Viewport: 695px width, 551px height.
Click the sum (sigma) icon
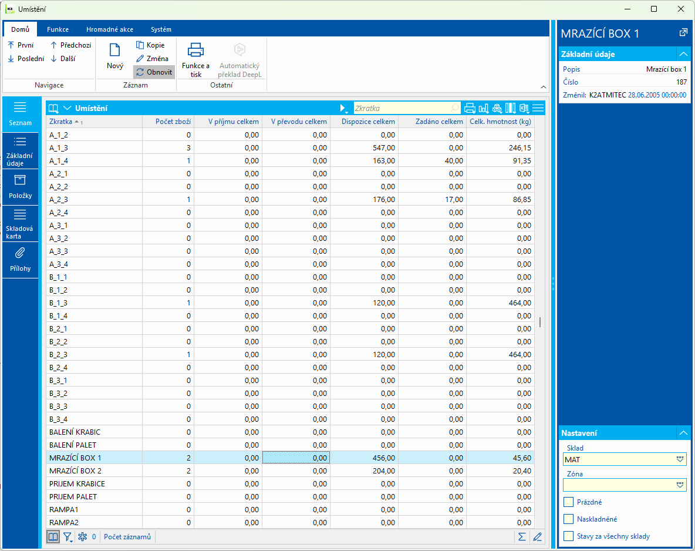tap(521, 536)
